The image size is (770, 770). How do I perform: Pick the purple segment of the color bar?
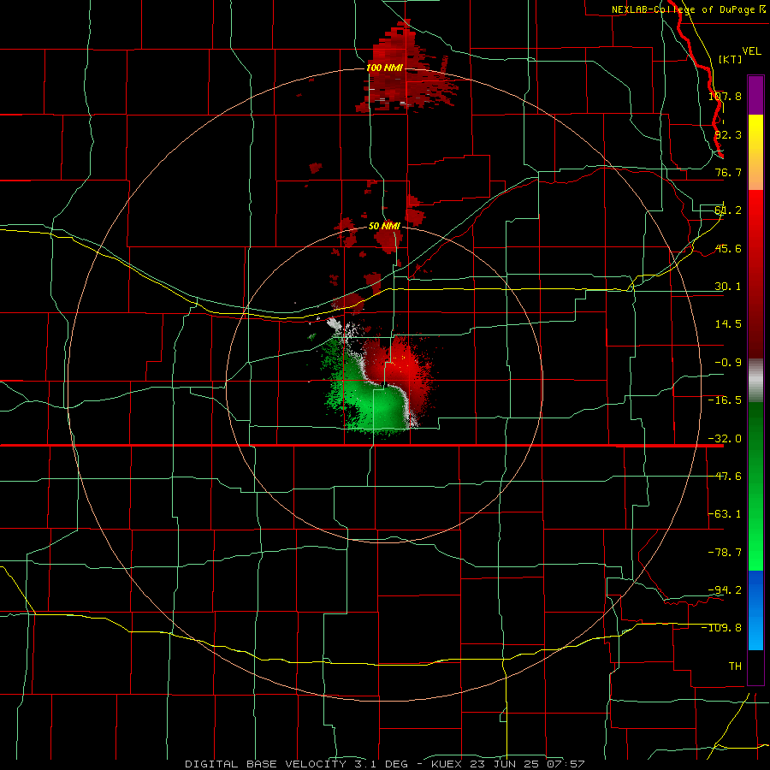point(755,95)
